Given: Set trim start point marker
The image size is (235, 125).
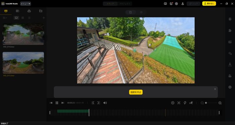Looking at the screenshot, I should [93, 103].
